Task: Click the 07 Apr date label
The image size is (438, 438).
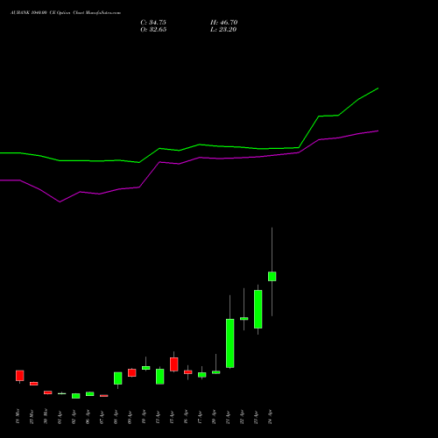Action: click(x=102, y=417)
